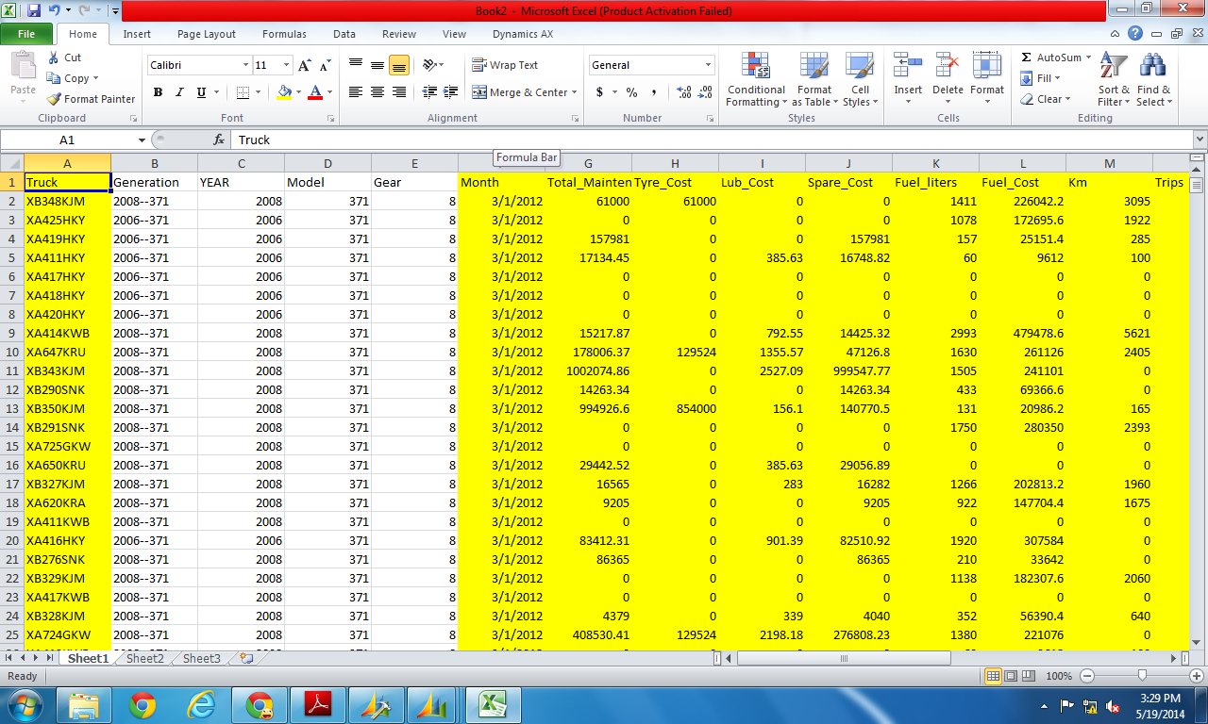Open the Number Format dropdown showing General
The width and height of the screenshot is (1208, 724).
click(651, 64)
